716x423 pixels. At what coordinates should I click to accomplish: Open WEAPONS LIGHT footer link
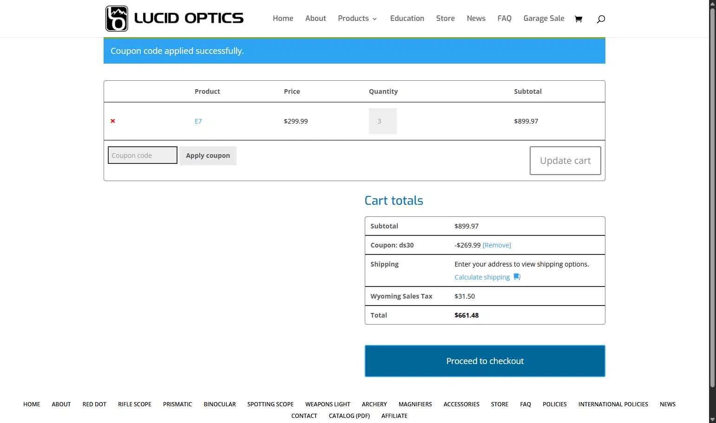pyautogui.click(x=328, y=404)
